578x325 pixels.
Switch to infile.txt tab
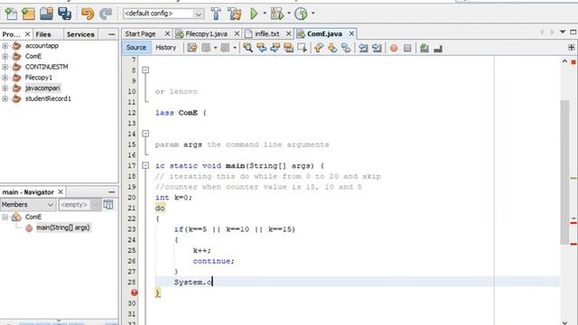click(x=267, y=34)
